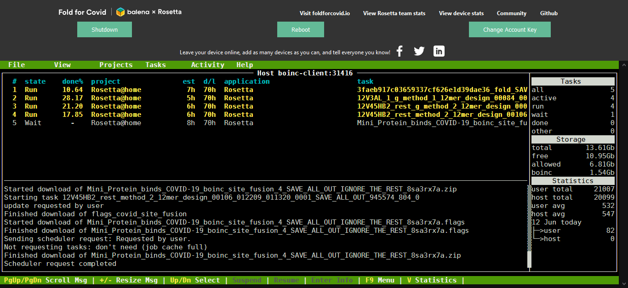This screenshot has height=288, width=628.
Task: Click the Reboot button
Action: (301, 29)
